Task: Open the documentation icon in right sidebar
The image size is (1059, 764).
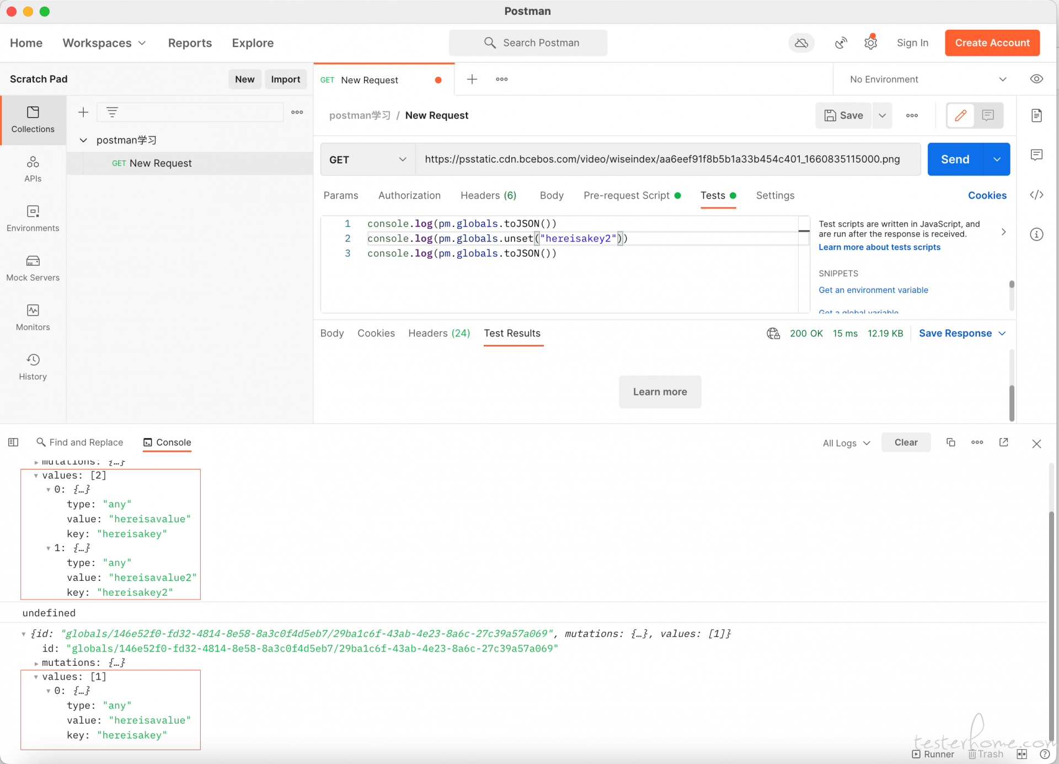Action: [1036, 115]
